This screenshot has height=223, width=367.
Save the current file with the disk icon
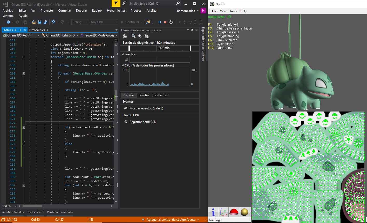click(40, 22)
